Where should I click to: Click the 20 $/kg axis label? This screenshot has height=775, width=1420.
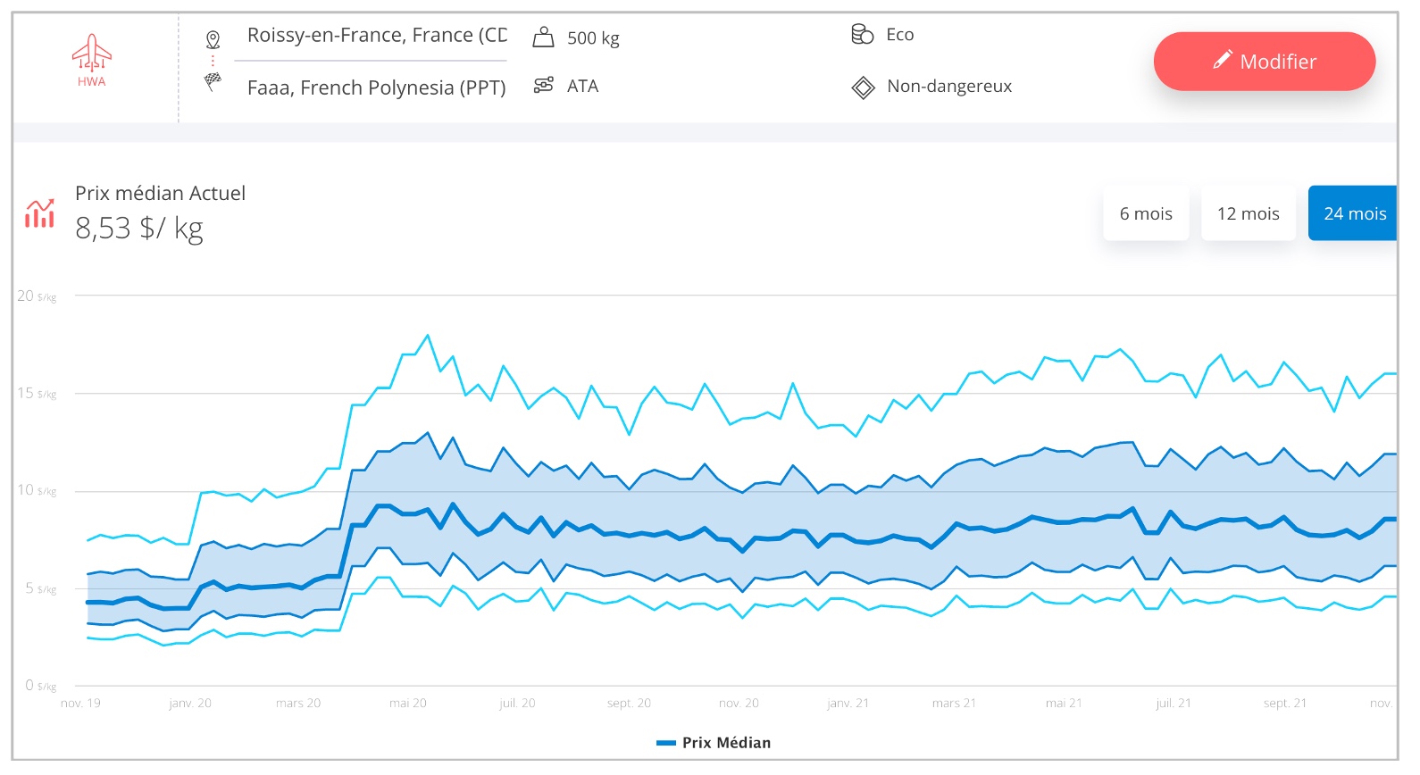(37, 296)
